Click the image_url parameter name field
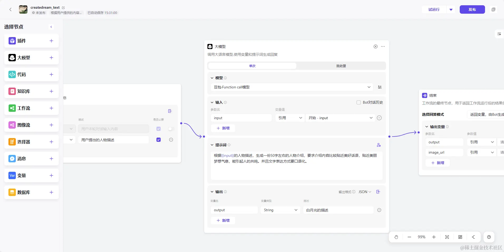Image resolution: width=504 pixels, height=252 pixels. tap(444, 152)
